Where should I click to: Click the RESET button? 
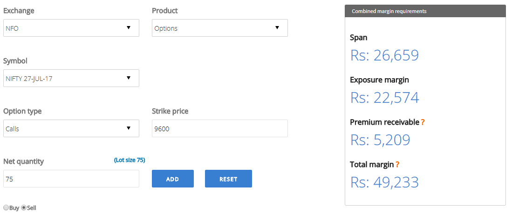229,179
